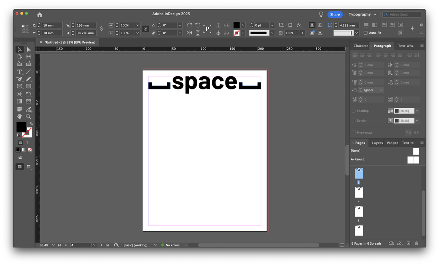Screen dimensions: 439x265
Task: Click the Quick Apply lightning icon
Action: pos(412,28)
